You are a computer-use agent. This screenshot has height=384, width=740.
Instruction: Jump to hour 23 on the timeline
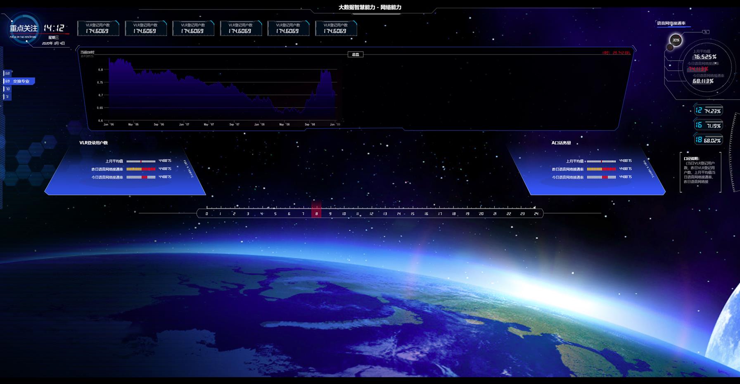(522, 214)
